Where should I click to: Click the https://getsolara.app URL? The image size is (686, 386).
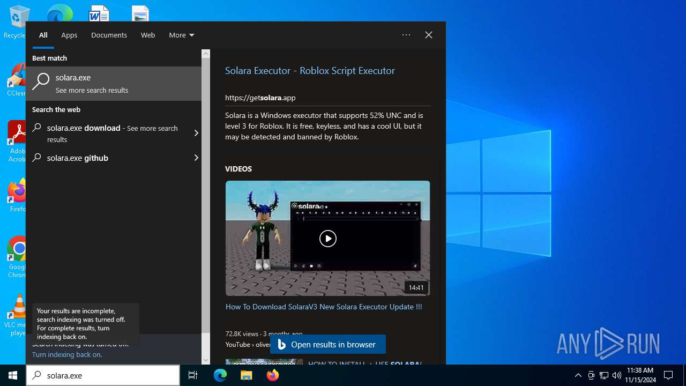260,98
